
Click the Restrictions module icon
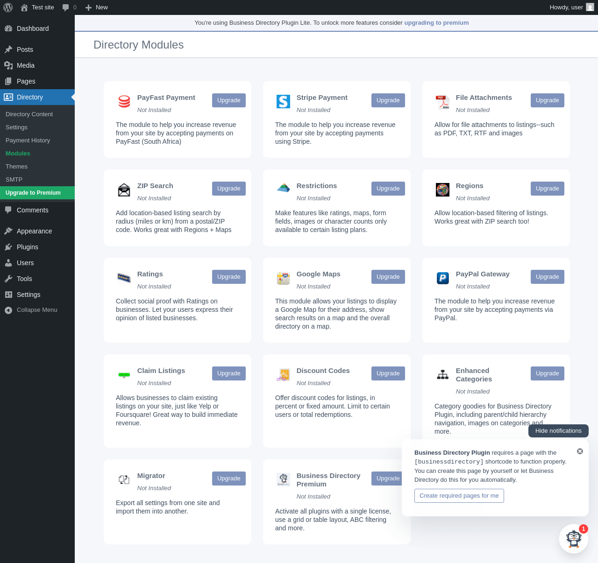click(x=284, y=188)
